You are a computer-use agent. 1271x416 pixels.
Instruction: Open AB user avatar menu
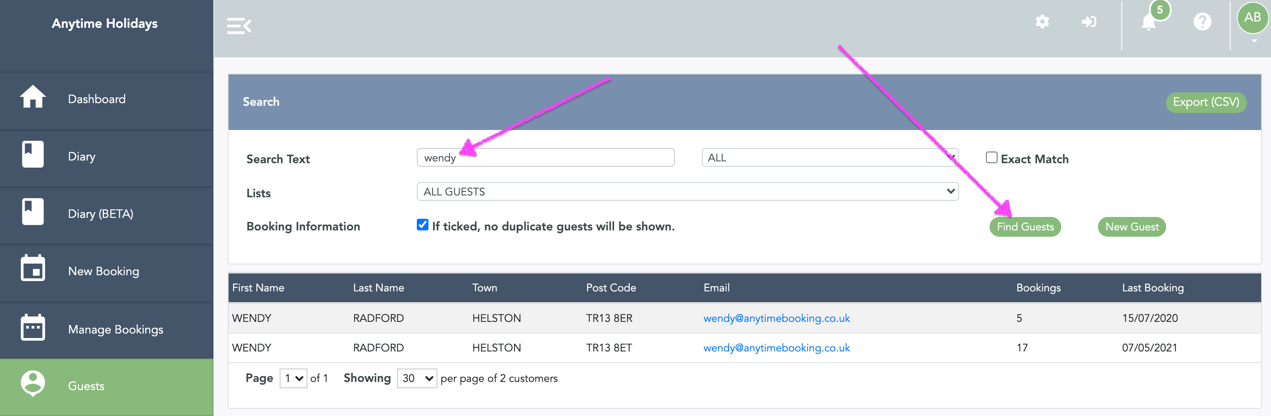click(x=1252, y=18)
